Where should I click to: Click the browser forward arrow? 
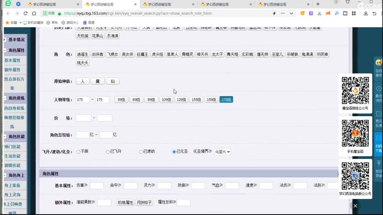pos(17,13)
